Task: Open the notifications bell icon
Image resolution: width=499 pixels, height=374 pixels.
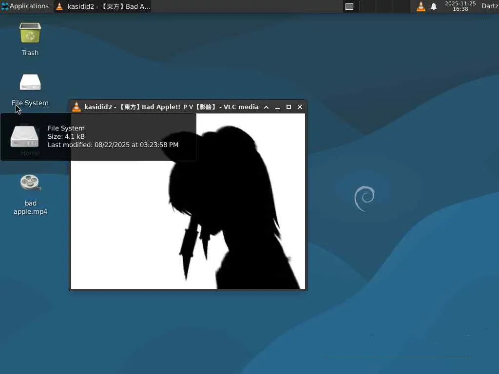Action: click(433, 6)
